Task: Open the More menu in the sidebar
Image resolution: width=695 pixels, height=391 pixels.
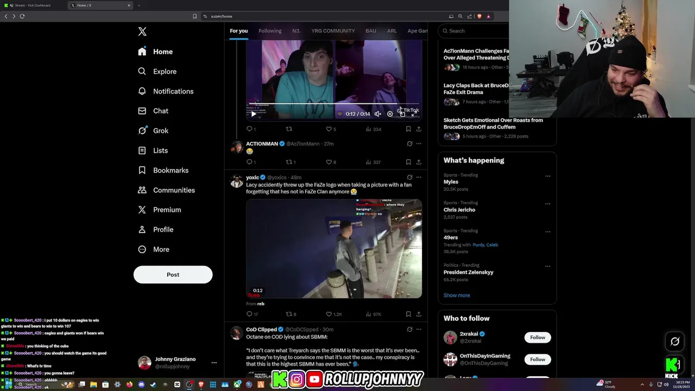Action: [x=154, y=249]
